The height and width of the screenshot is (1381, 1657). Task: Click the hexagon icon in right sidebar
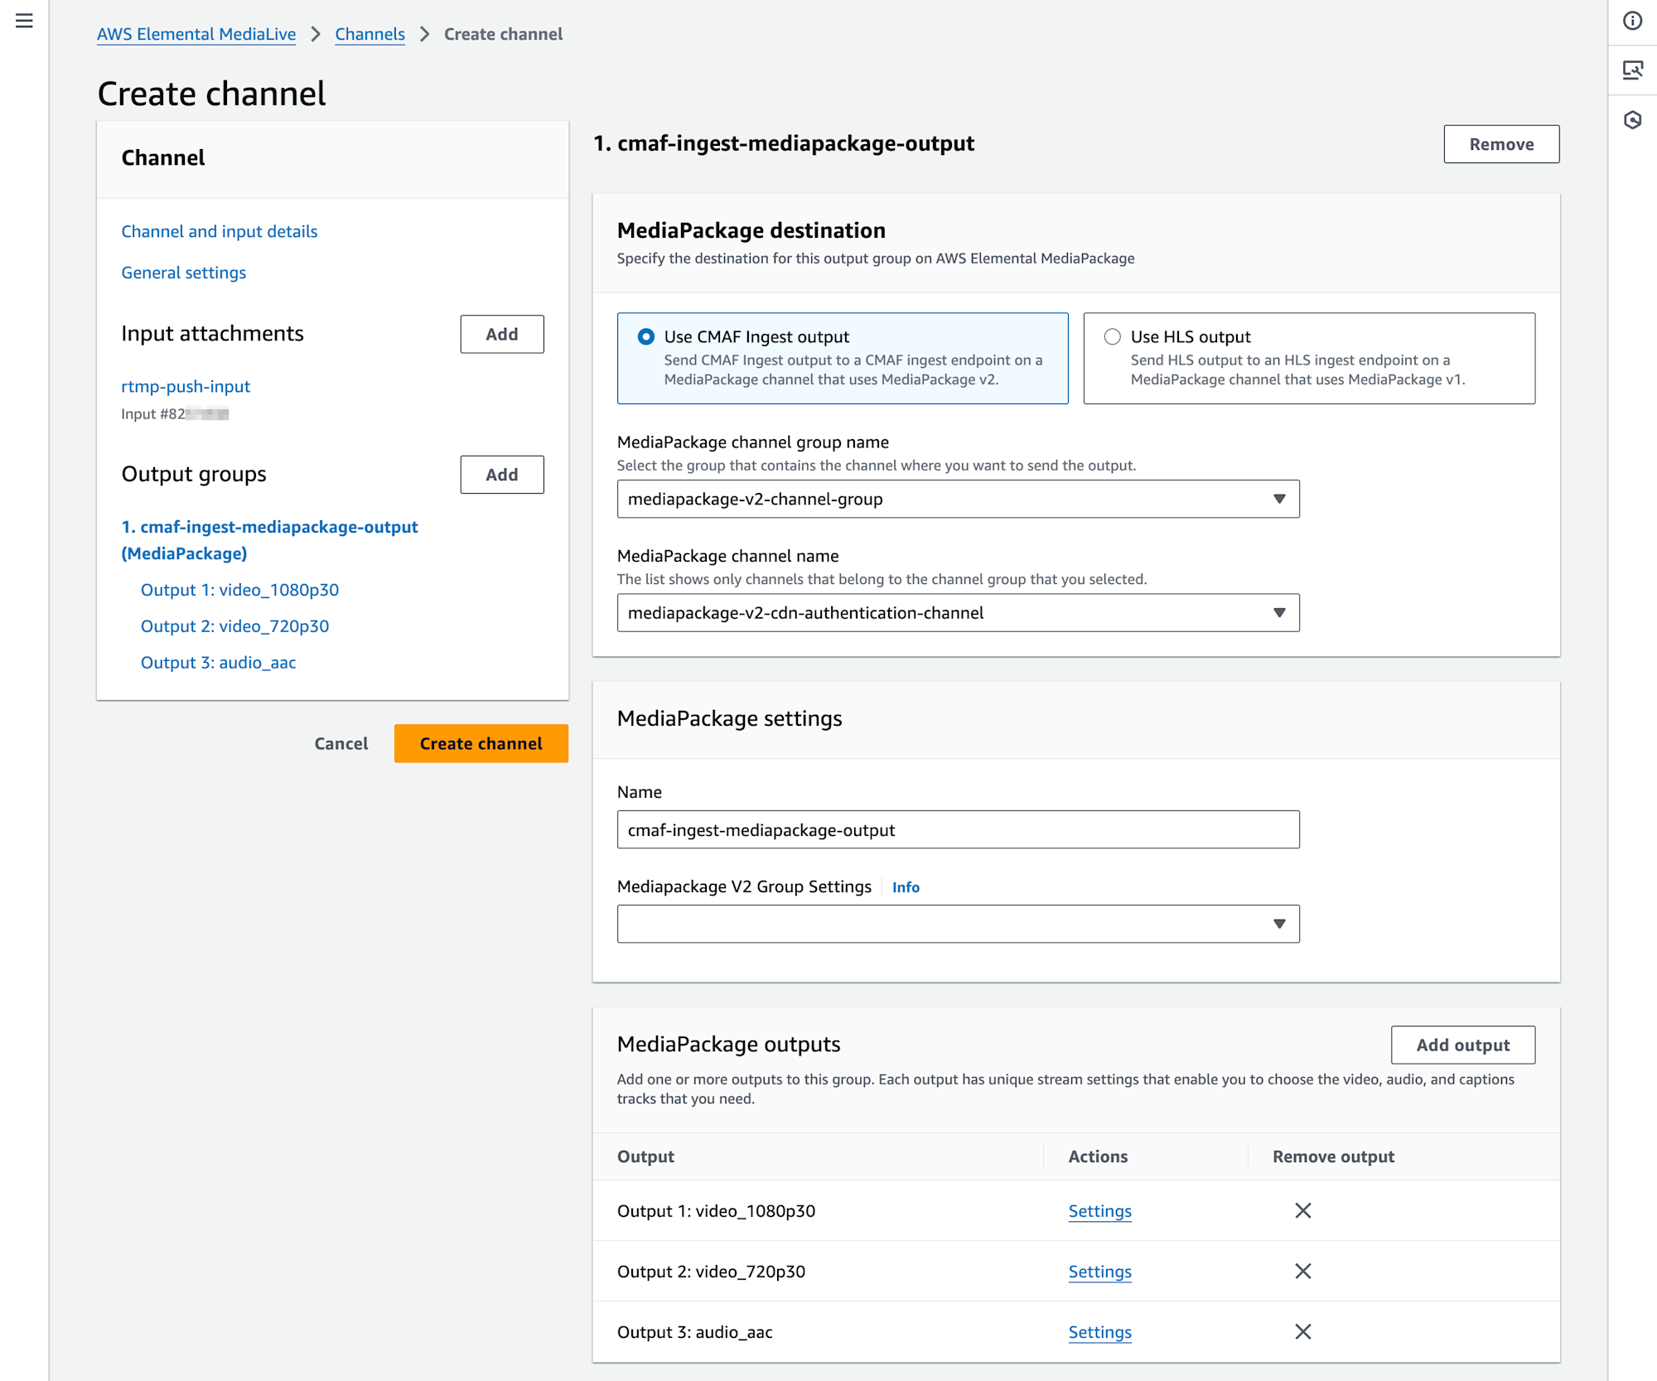[x=1632, y=120]
